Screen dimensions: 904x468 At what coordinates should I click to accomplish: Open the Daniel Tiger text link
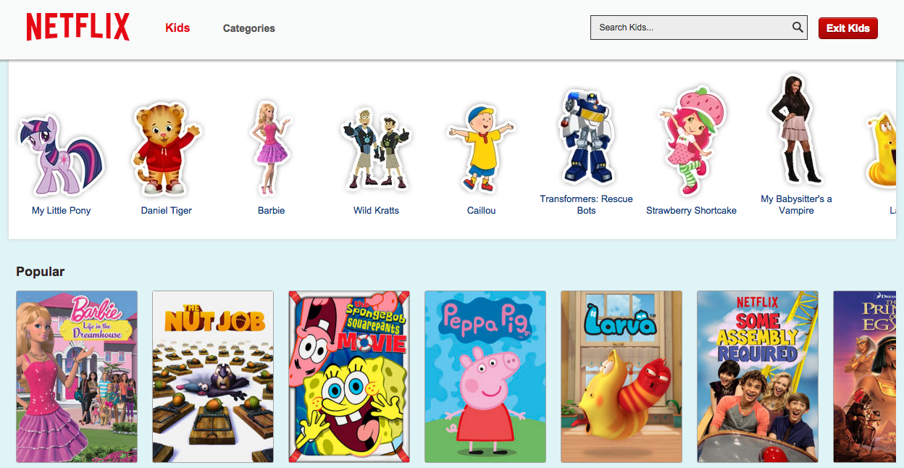[x=166, y=210]
